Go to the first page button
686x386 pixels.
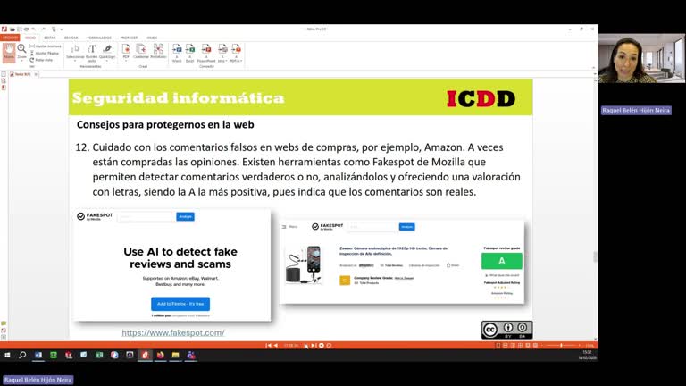[268, 345]
